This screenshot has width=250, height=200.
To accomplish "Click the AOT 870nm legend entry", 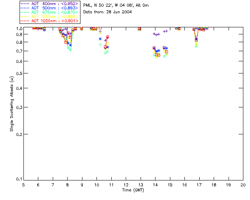I will pyautogui.click(x=49, y=16).
